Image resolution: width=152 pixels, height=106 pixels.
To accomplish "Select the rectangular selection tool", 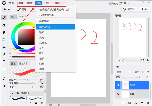I will point(4,40).
